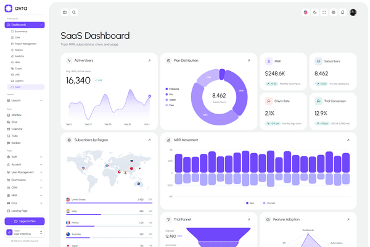Click the Analytics dashboard icon
Image resolution: width=370 pixels, height=247 pixels.
click(x=12, y=56)
